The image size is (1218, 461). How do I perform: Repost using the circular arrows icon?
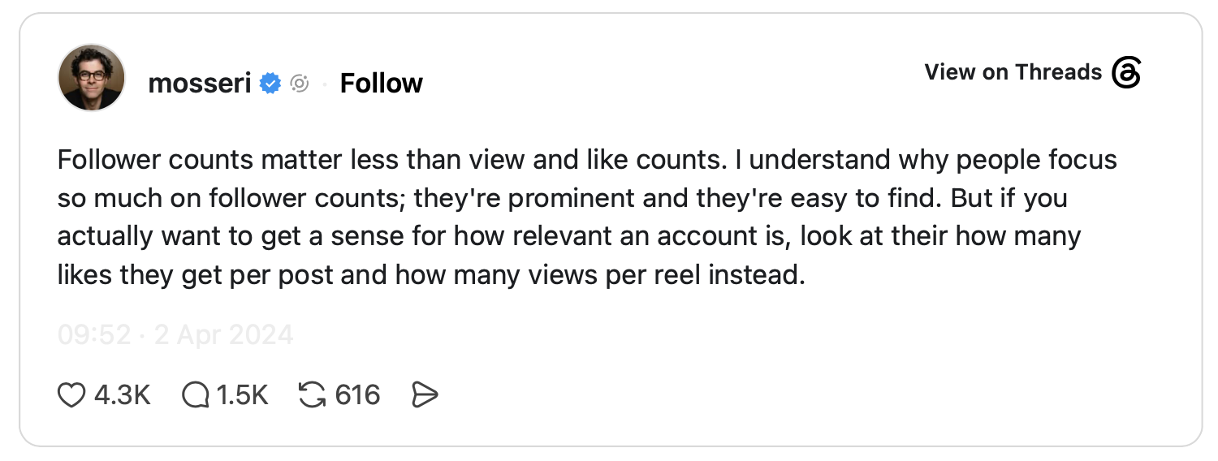312,395
